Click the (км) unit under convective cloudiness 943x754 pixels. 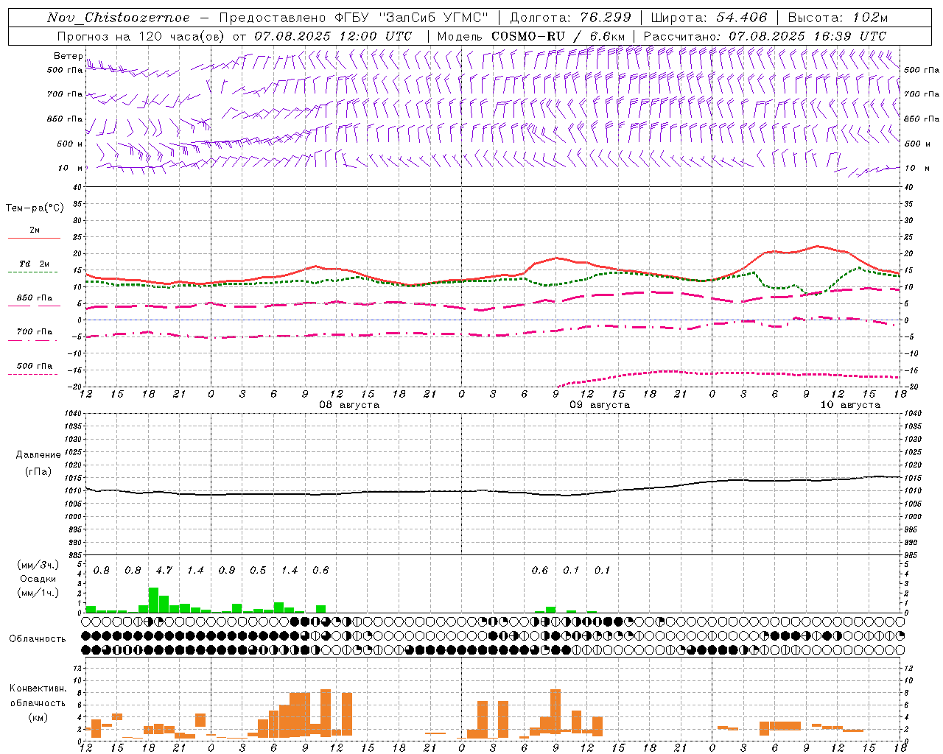click(x=38, y=717)
